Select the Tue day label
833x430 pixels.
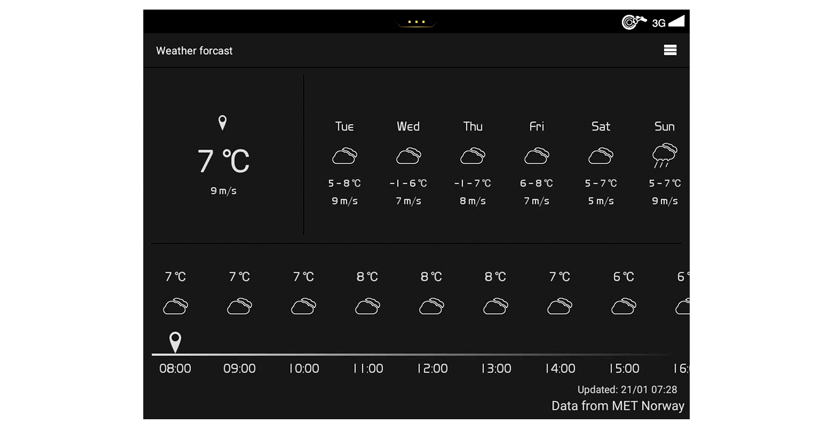pos(344,126)
